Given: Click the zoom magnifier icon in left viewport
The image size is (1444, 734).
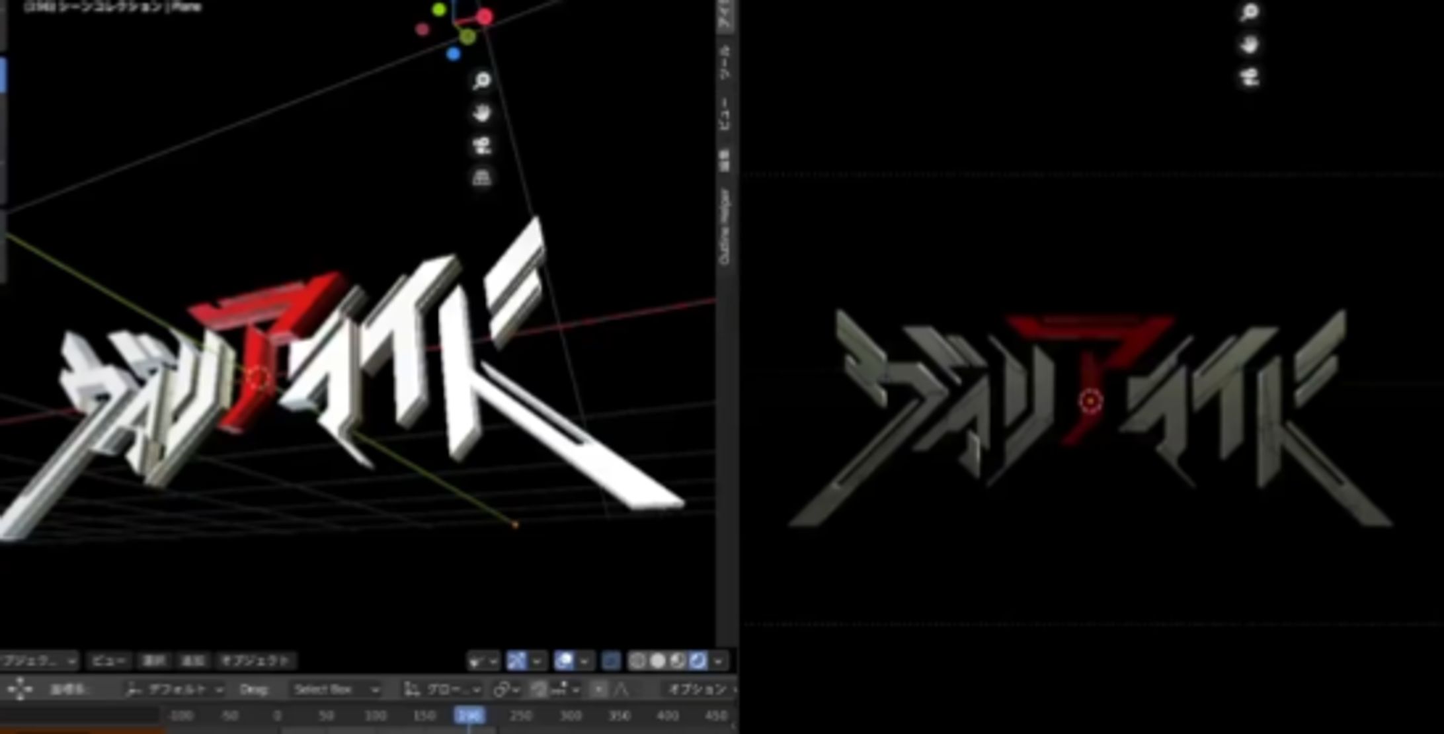Looking at the screenshot, I should click(x=482, y=81).
